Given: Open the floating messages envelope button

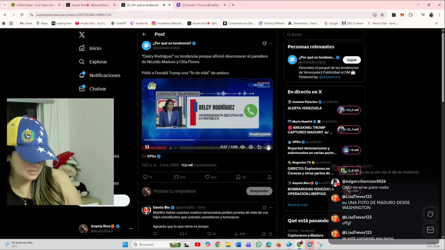Looking at the screenshot, I should [430, 230].
